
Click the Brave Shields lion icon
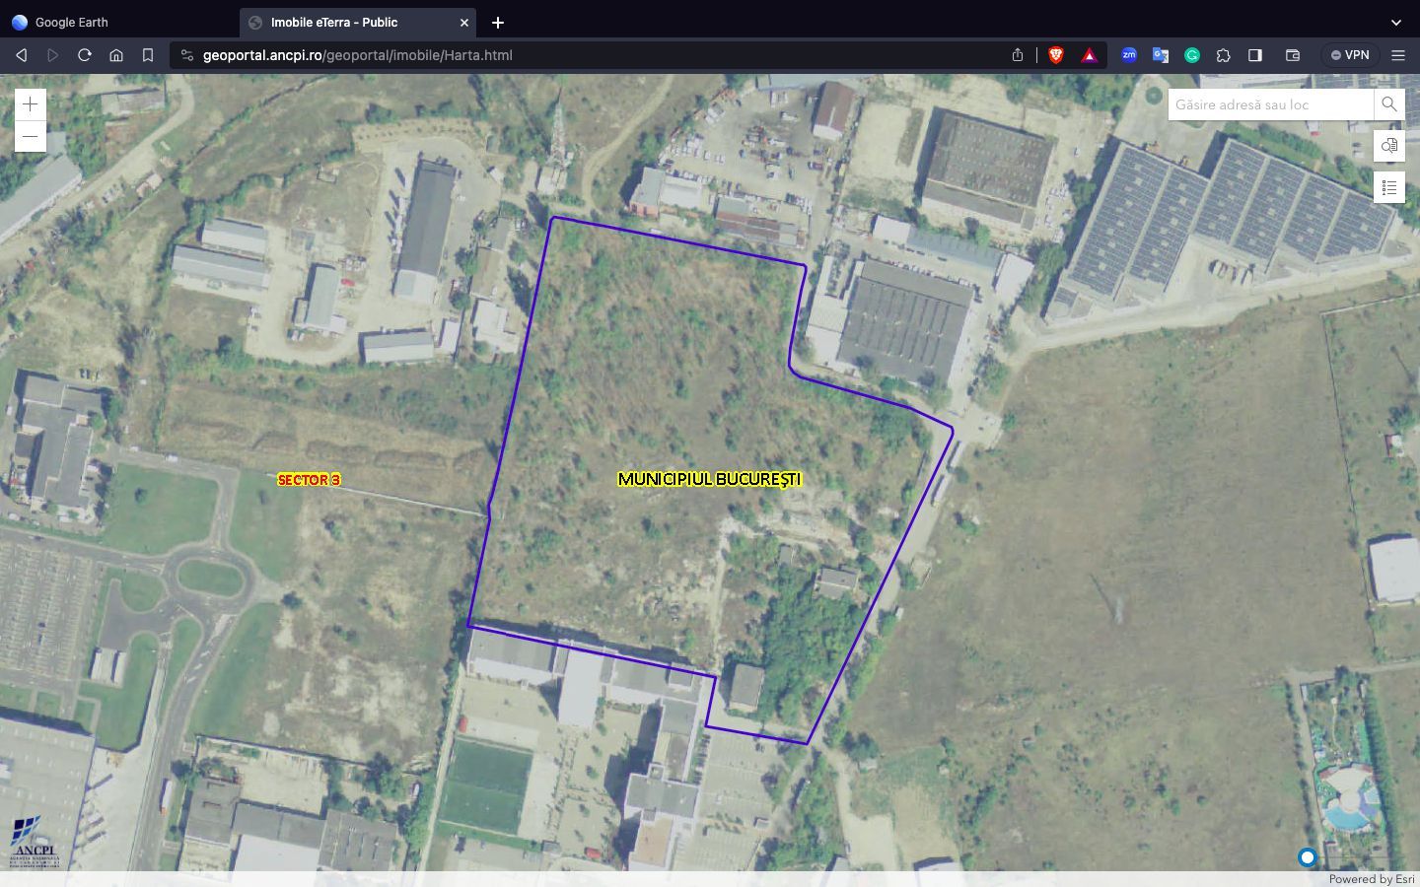1056,55
